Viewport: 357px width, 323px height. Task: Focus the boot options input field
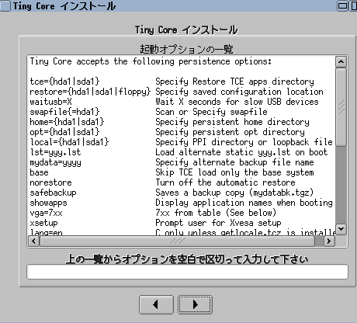click(x=187, y=272)
